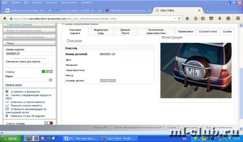Image resolution: width=243 pixels, height=142 pixels.
Task: Click the Ключевое слово для поиска field
Action: coord(29,66)
